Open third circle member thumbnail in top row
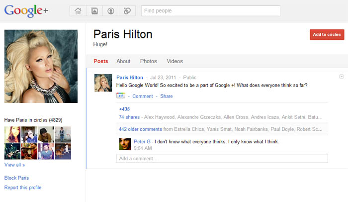The height and width of the screenshot is (202, 348). pyautogui.click(x=46, y=134)
